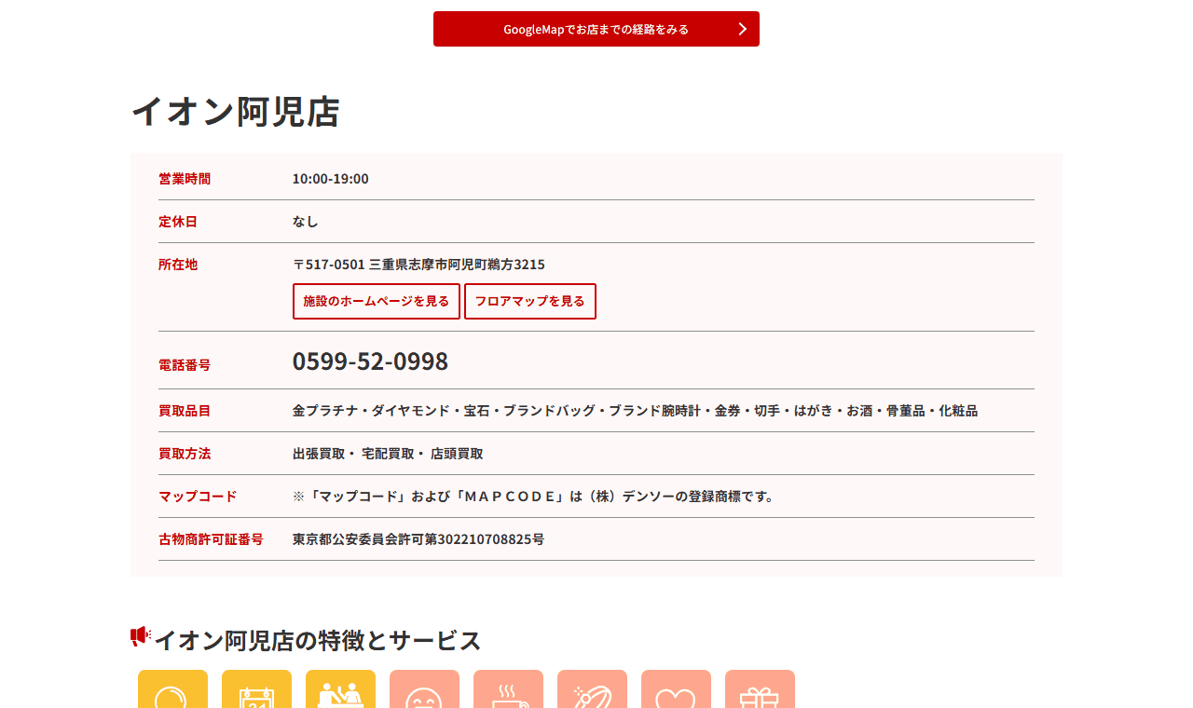Click the マップコード row label
Screen dimensions: 1193x708
click(198, 497)
